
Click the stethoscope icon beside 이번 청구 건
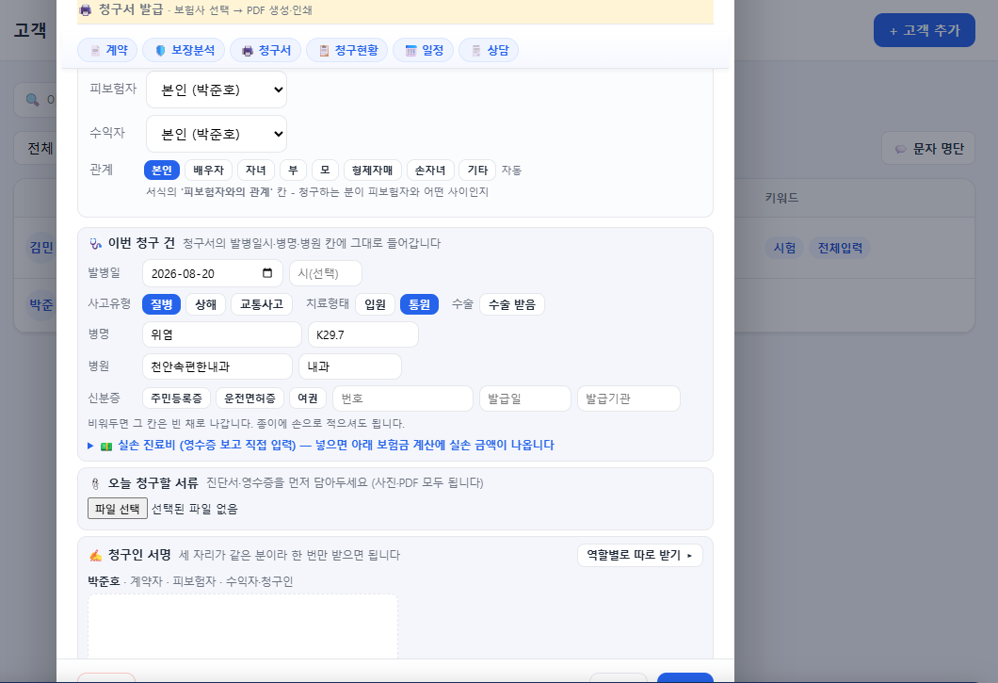(96, 243)
